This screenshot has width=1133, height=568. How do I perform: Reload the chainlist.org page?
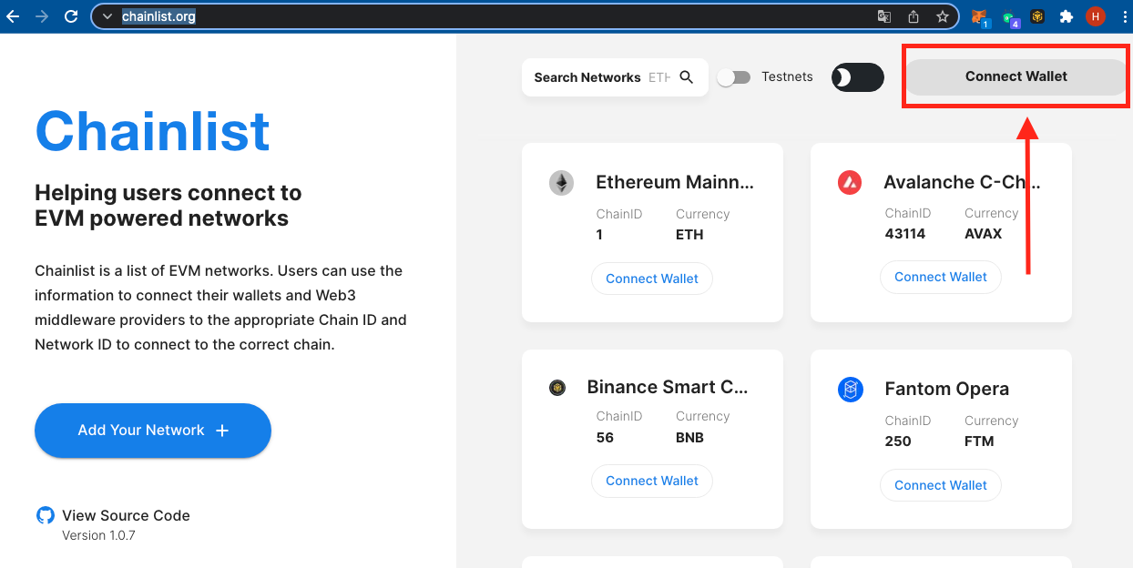coord(71,16)
